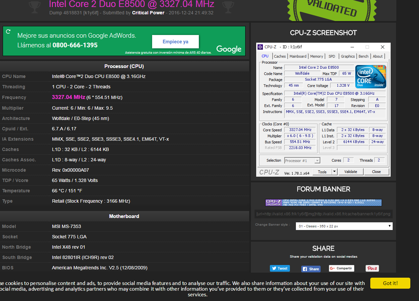This screenshot has height=301, width=419.
Task: Open the Tools dropdown arrow in CPU-Z
Action: pos(335,172)
